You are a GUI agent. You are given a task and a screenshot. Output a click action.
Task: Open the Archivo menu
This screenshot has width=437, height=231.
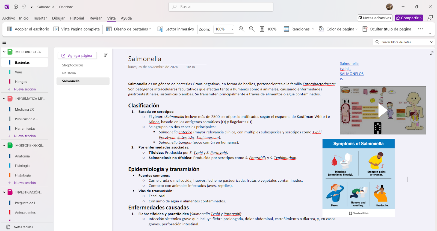click(9, 18)
